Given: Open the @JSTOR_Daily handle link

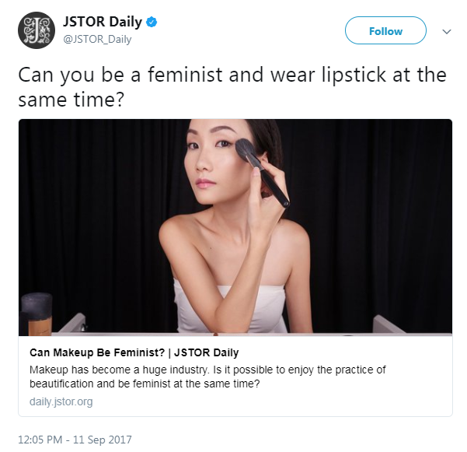Looking at the screenshot, I should pos(97,39).
